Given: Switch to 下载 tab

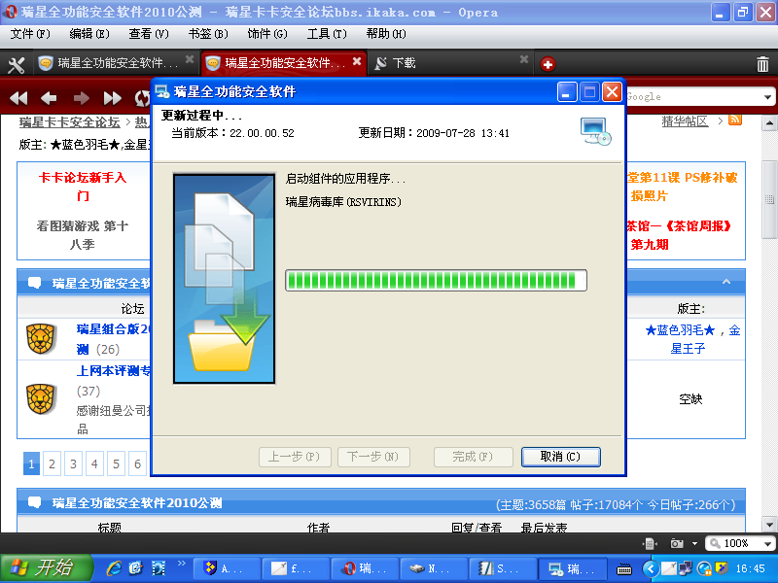Looking at the screenshot, I should click(x=450, y=63).
